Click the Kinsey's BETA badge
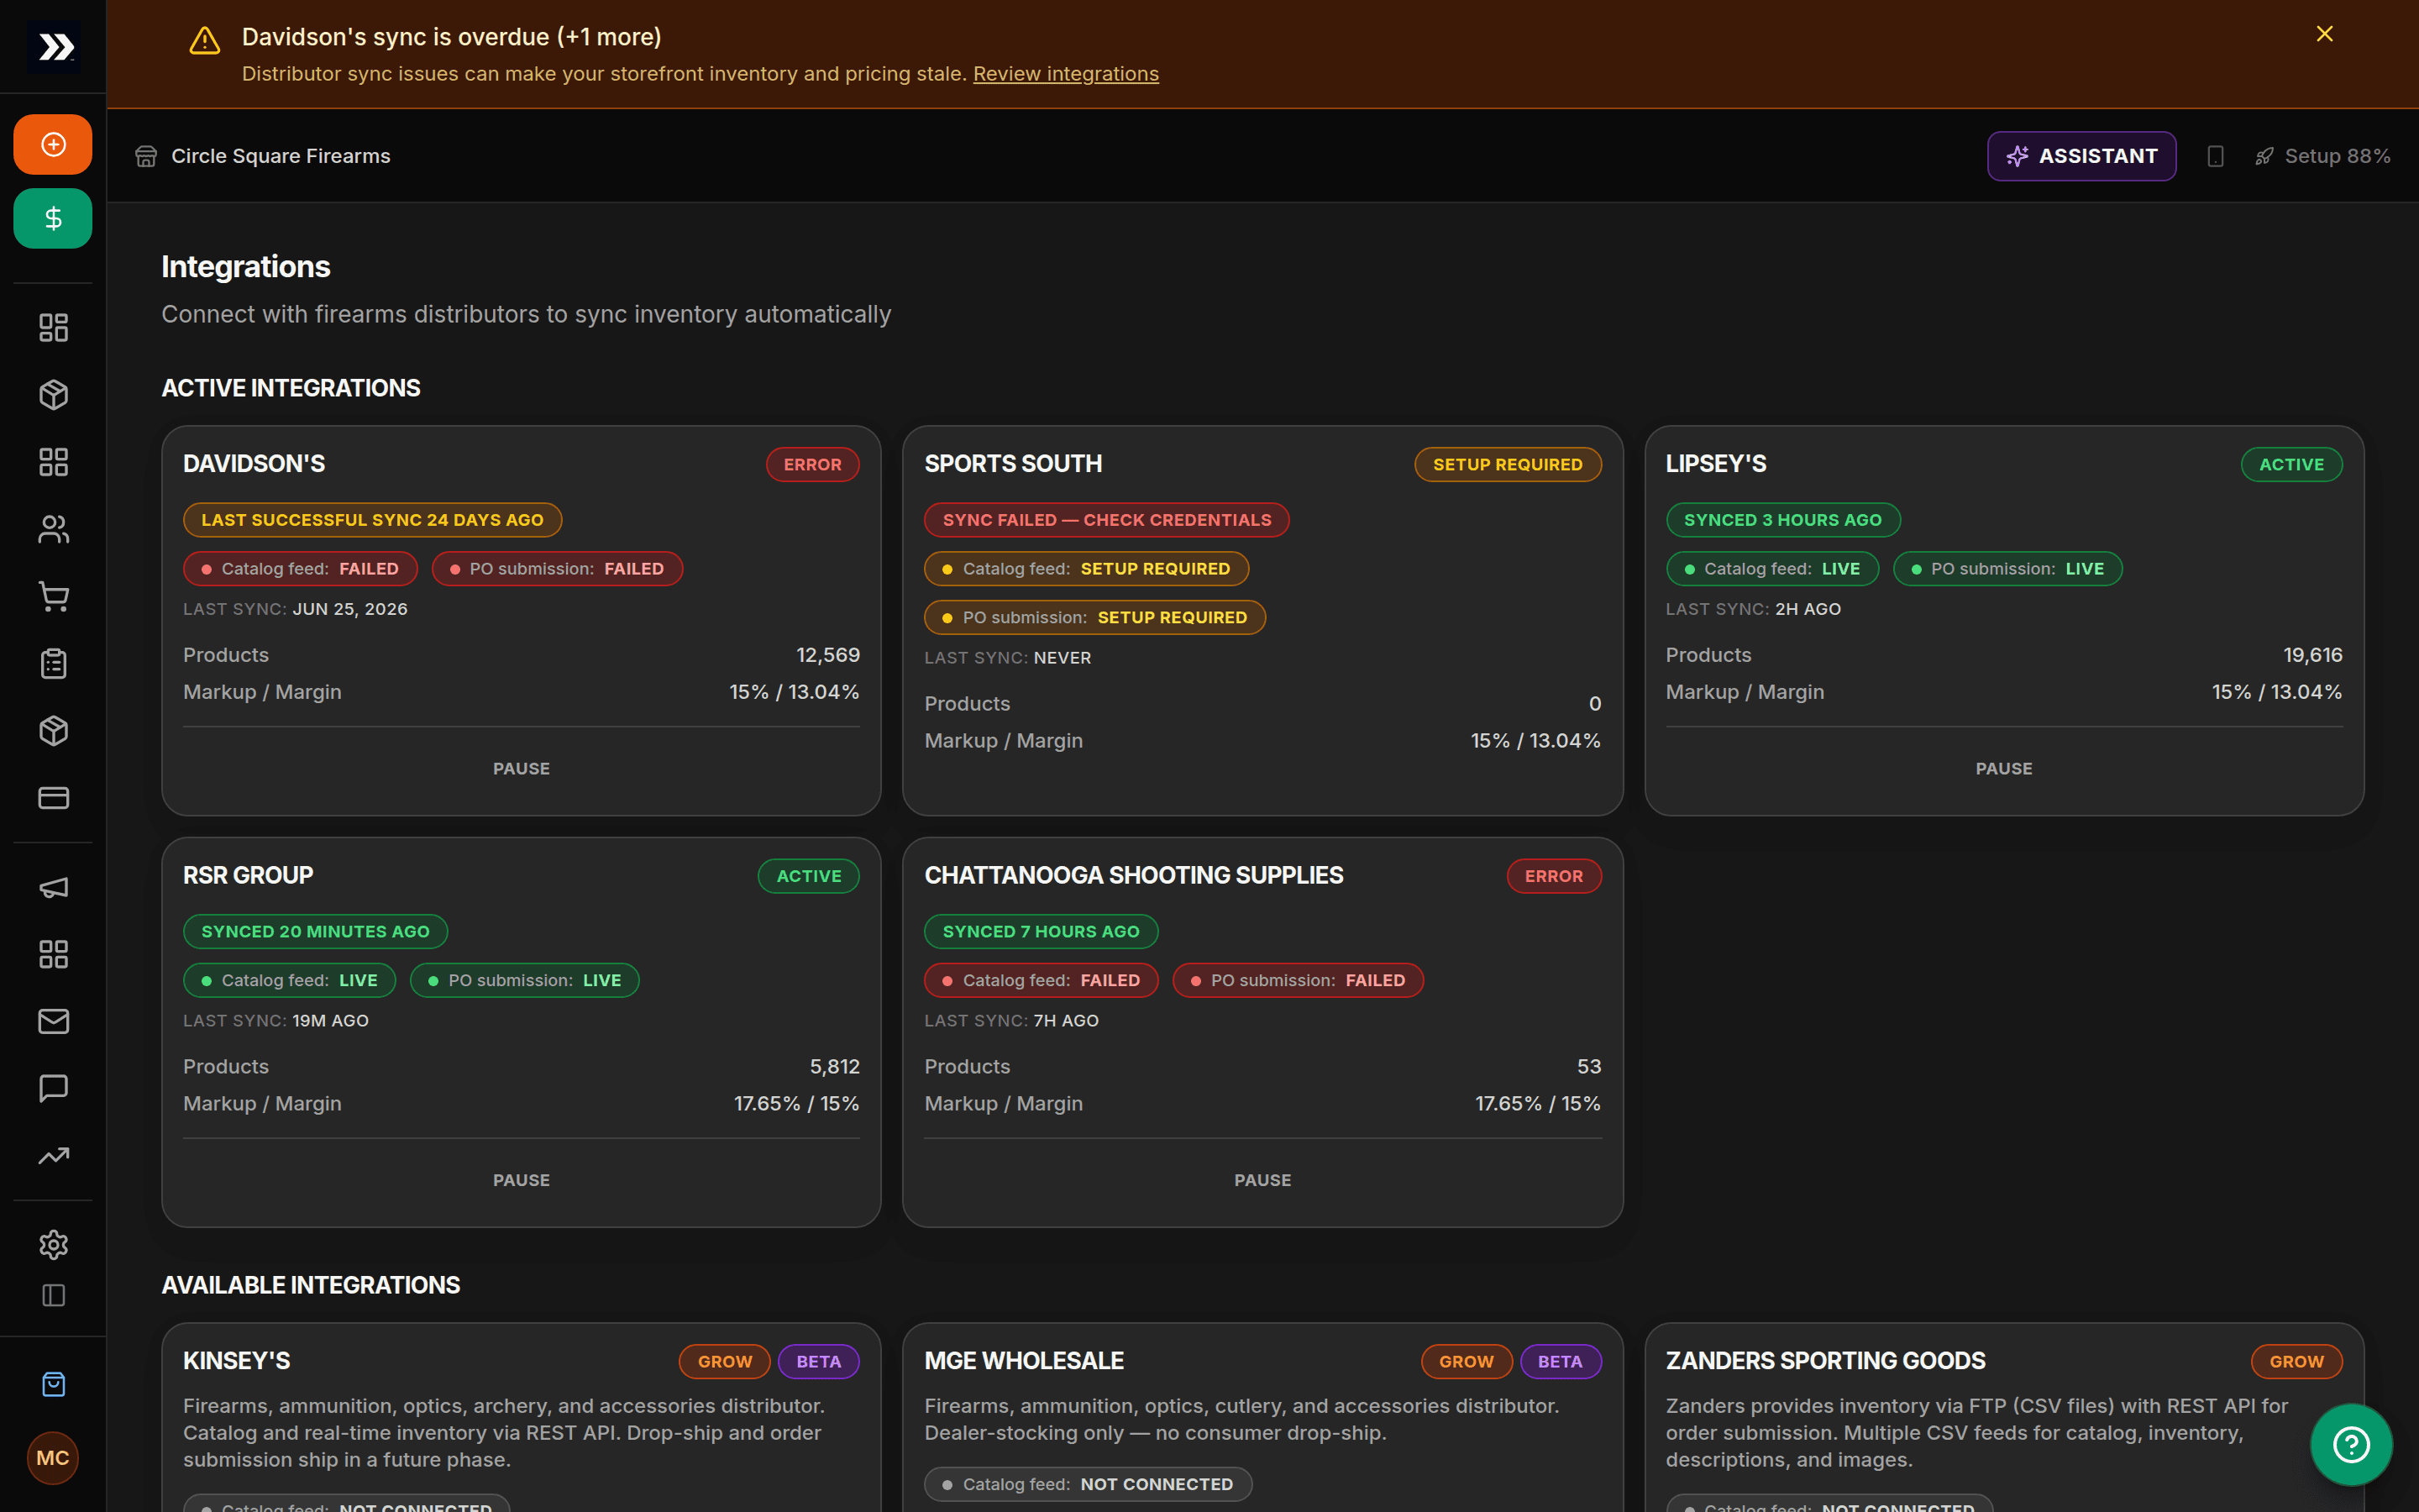 pos(817,1361)
